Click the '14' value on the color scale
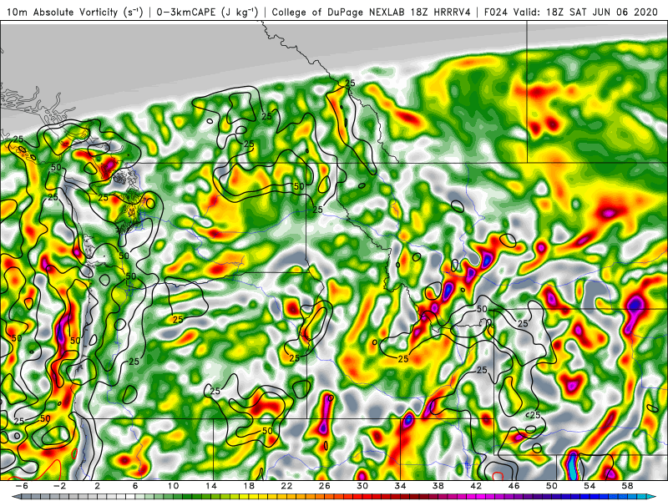668x501 pixels. pos(211,486)
